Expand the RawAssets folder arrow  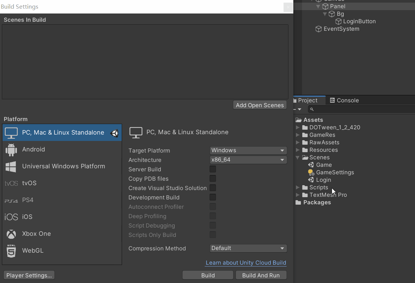(x=298, y=142)
